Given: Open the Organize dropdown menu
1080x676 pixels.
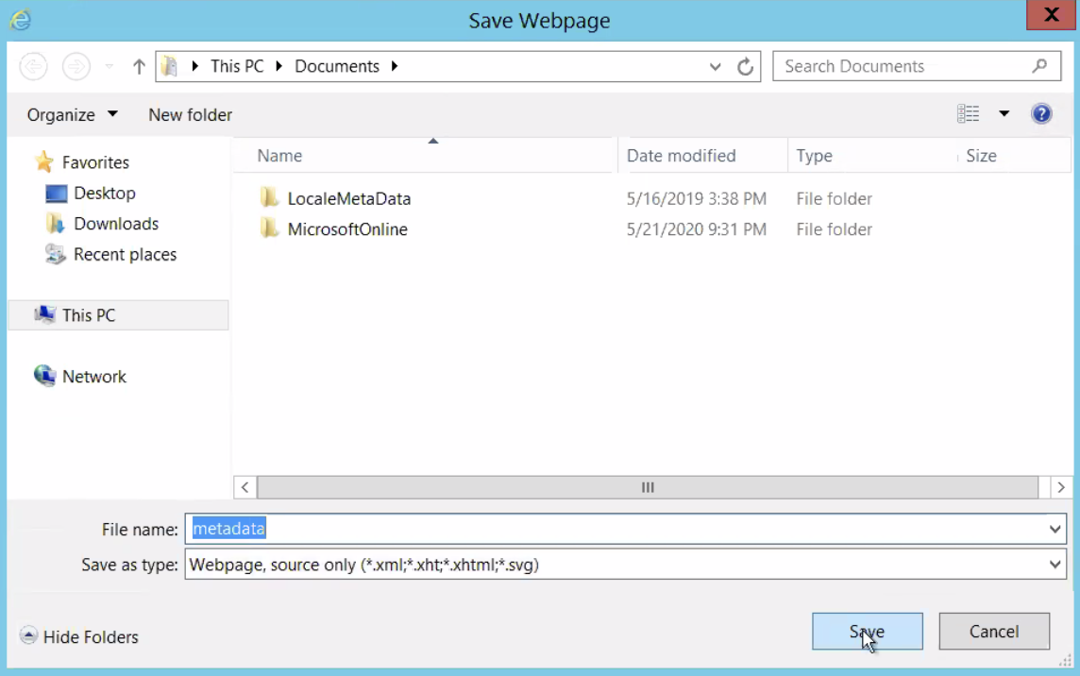Looking at the screenshot, I should (x=71, y=114).
